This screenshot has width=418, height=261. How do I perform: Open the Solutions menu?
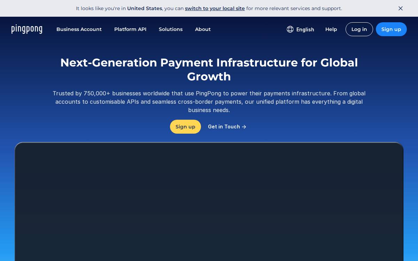pyautogui.click(x=171, y=29)
